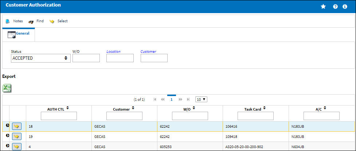Open the Customer lookup link label
Screen dimensions: 356x151
(x=148, y=51)
